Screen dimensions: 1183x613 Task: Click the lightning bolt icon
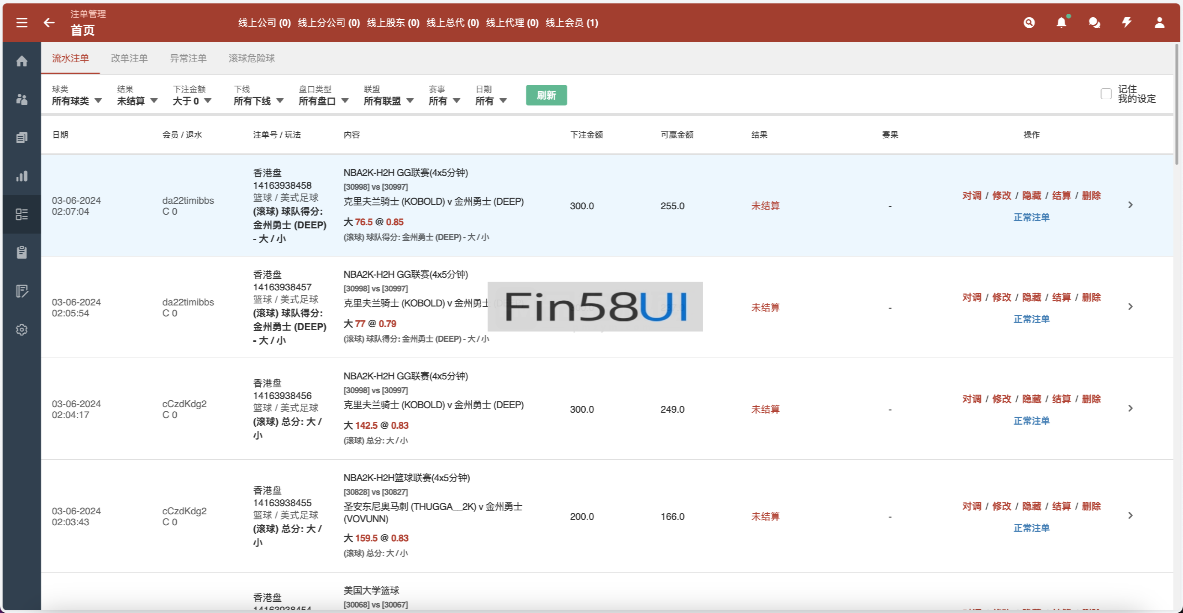[x=1127, y=23]
